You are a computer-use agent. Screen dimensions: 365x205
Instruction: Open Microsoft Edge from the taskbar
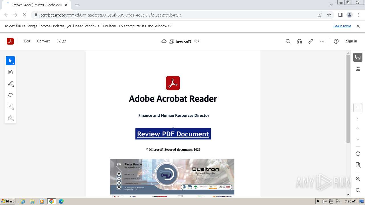(61, 201)
